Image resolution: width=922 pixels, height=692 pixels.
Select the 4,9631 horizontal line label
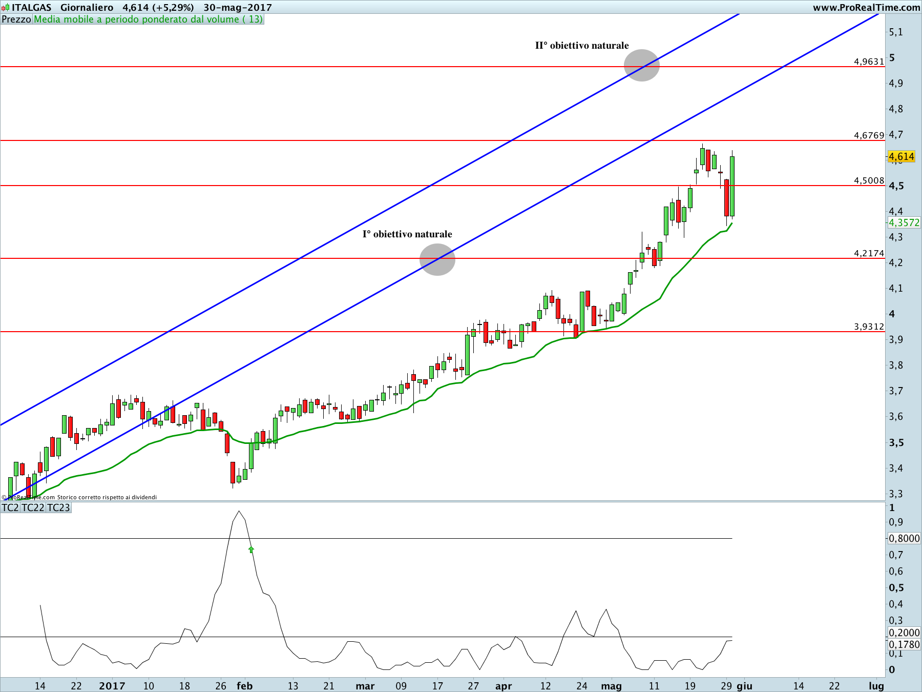pos(869,62)
